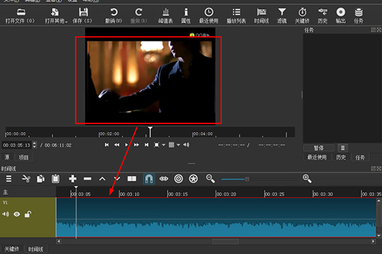382x254 pixels.
Task: Expand the grid display dropdown arrow
Action: pos(178,145)
